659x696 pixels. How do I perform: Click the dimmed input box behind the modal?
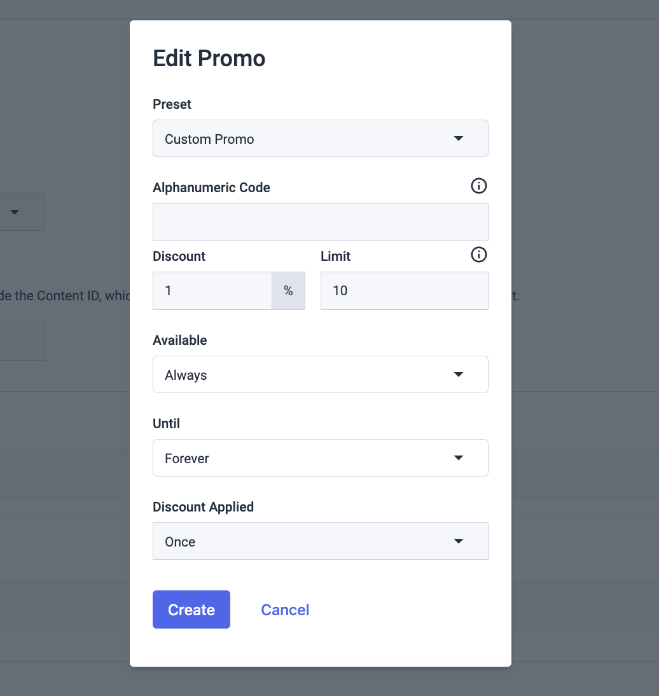pos(22,342)
